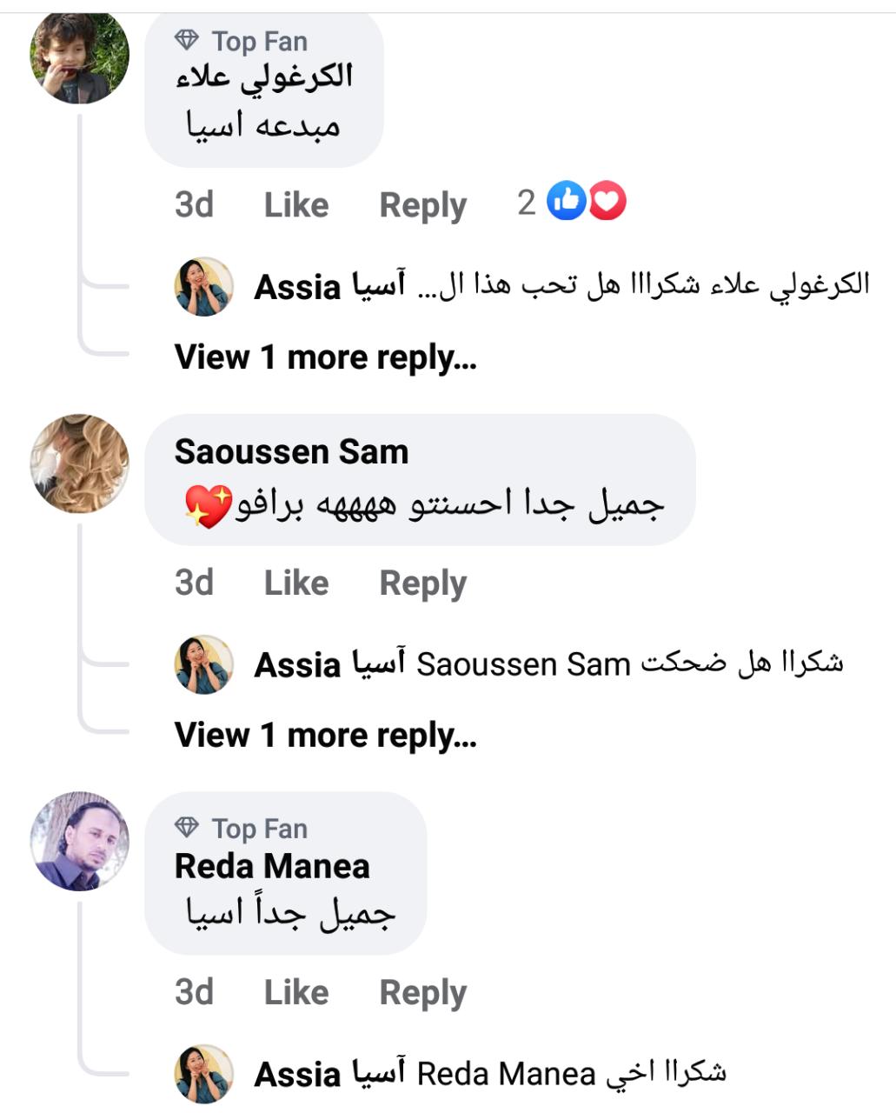Click the Top Fan diamond badge above Reda Manea

click(187, 828)
